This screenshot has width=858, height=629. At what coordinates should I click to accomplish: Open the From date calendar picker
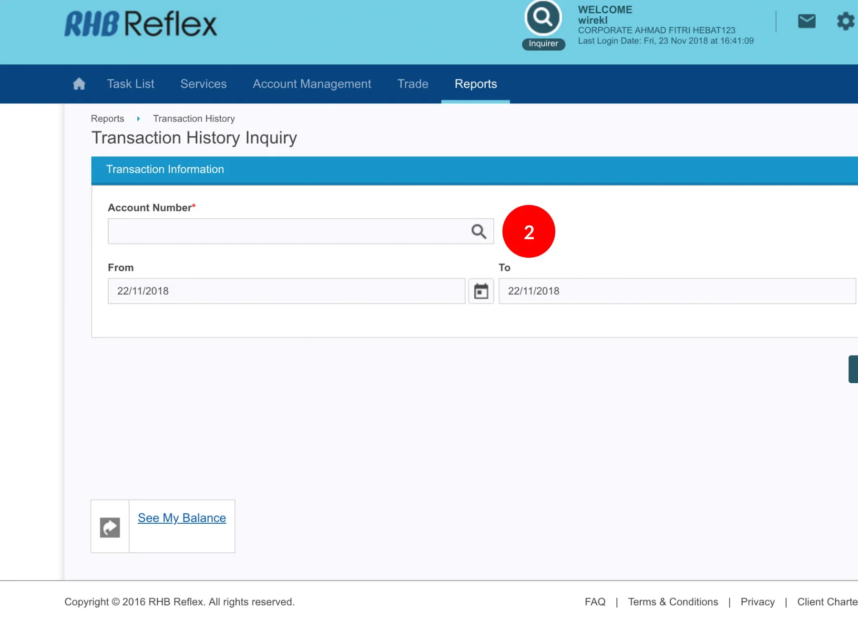(x=481, y=291)
